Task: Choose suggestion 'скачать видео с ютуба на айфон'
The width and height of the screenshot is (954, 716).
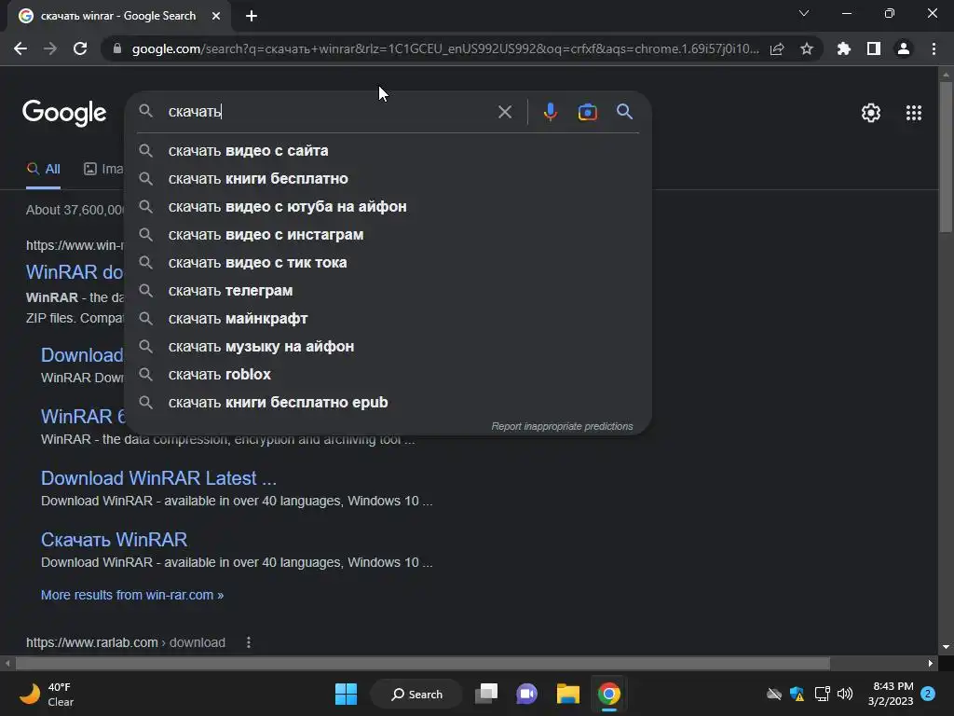Action: (x=388, y=206)
